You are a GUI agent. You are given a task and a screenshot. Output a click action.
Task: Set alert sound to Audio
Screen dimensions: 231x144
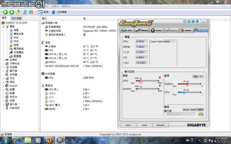point(193,109)
